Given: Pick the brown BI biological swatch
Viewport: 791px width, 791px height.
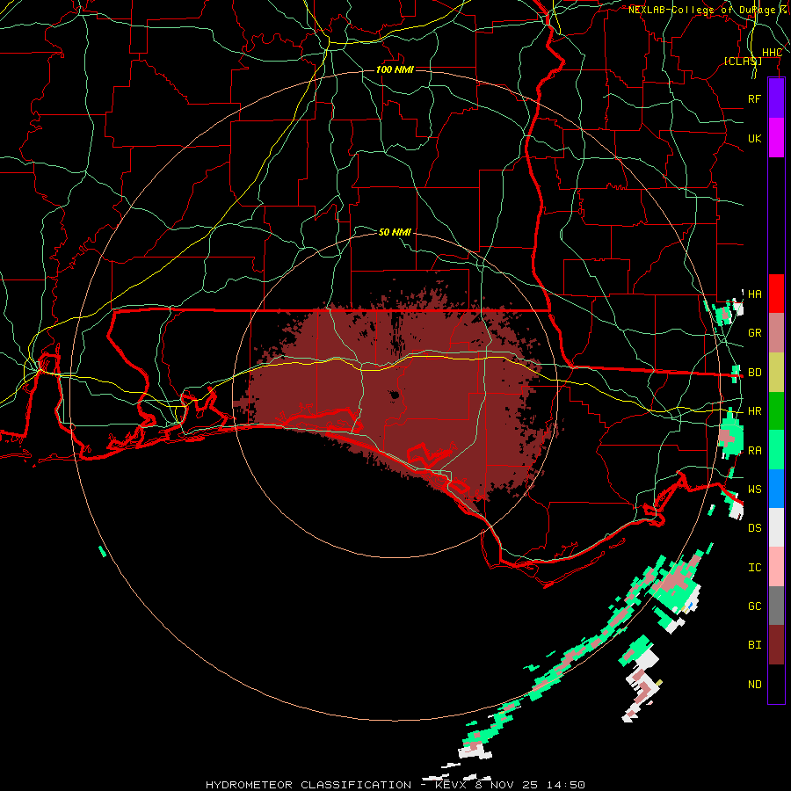Looking at the screenshot, I should pos(776,645).
